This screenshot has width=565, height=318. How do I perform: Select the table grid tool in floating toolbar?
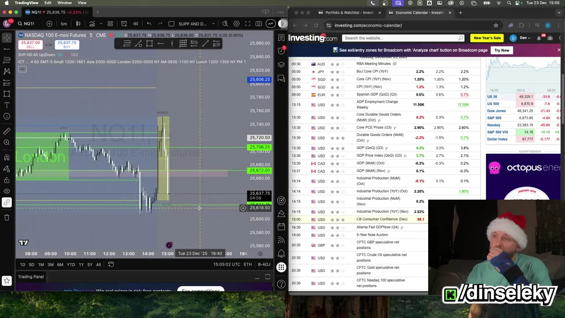(183, 43)
